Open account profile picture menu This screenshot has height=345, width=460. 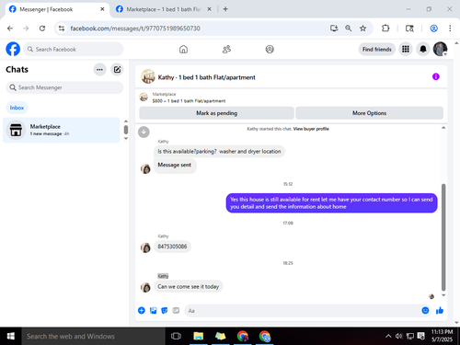(440, 49)
